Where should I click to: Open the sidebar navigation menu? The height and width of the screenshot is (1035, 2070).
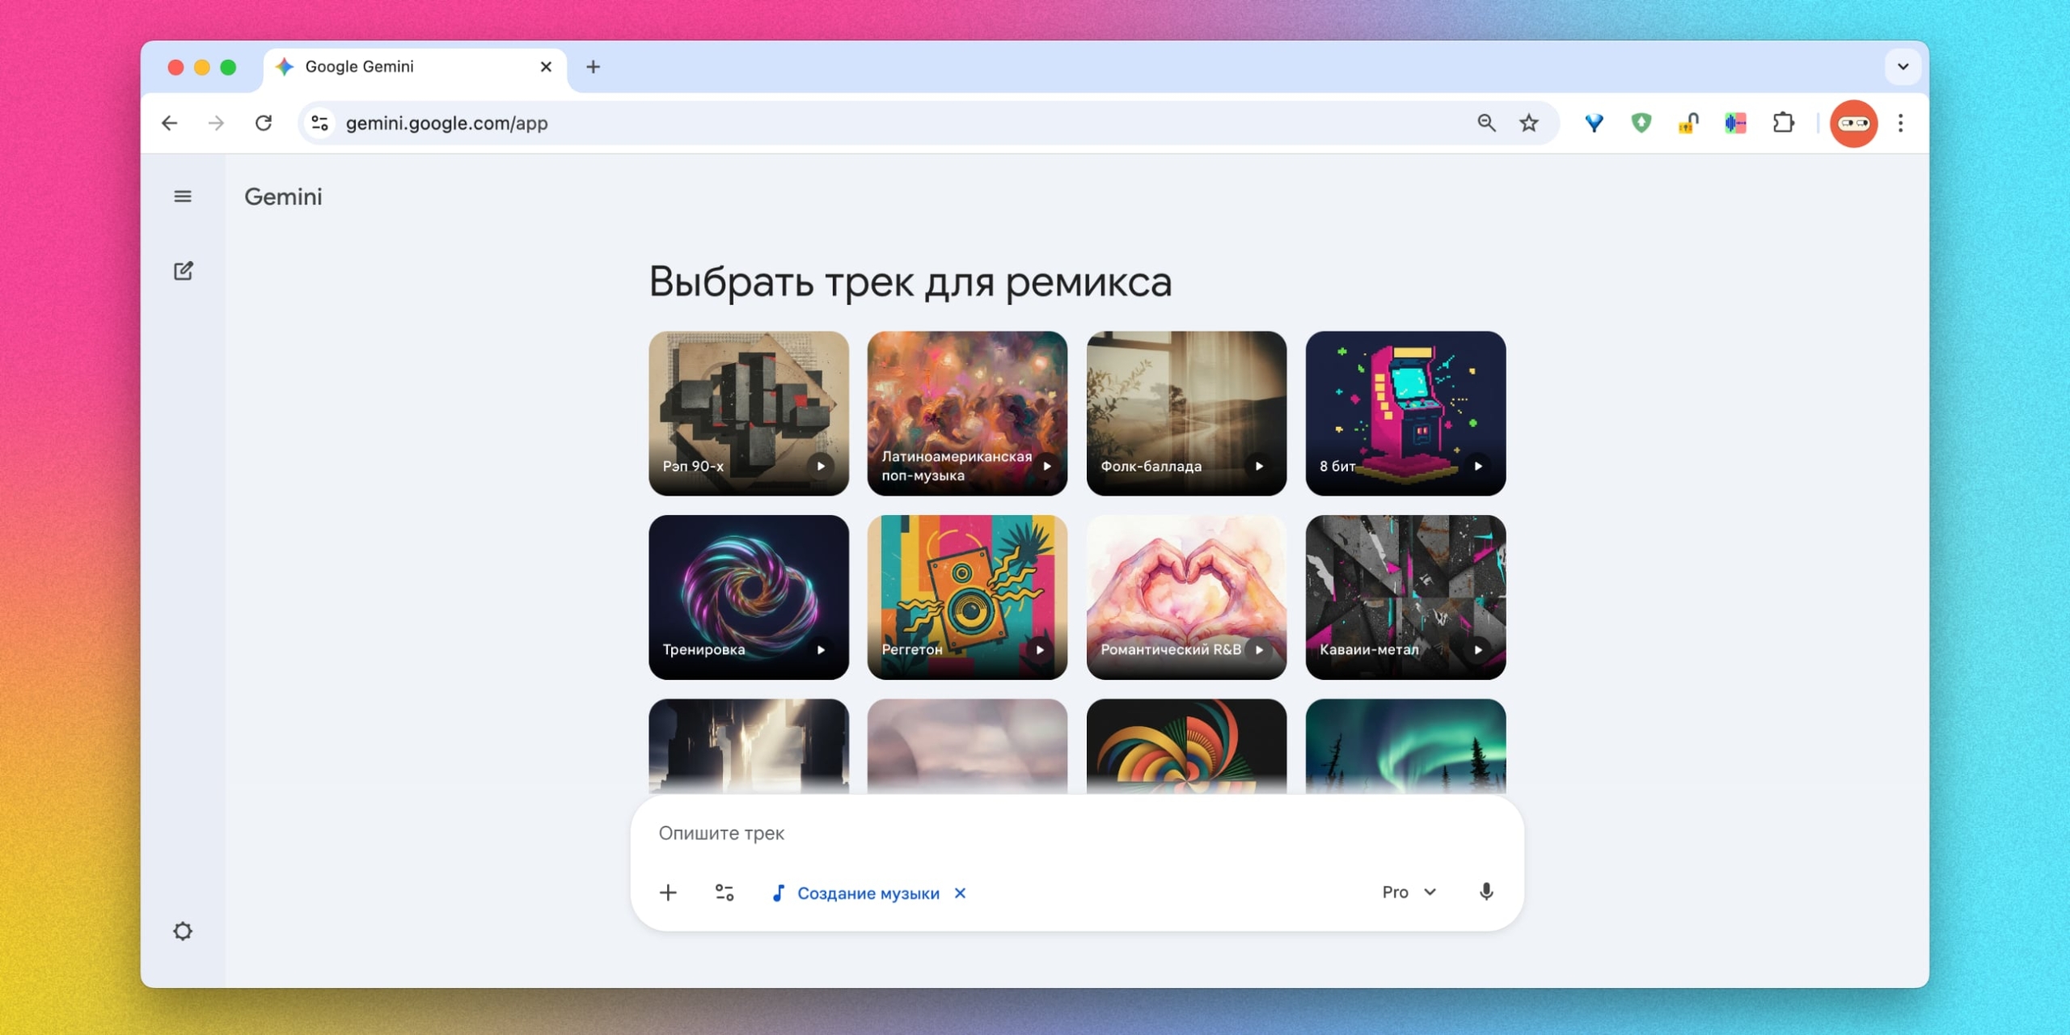(x=183, y=196)
